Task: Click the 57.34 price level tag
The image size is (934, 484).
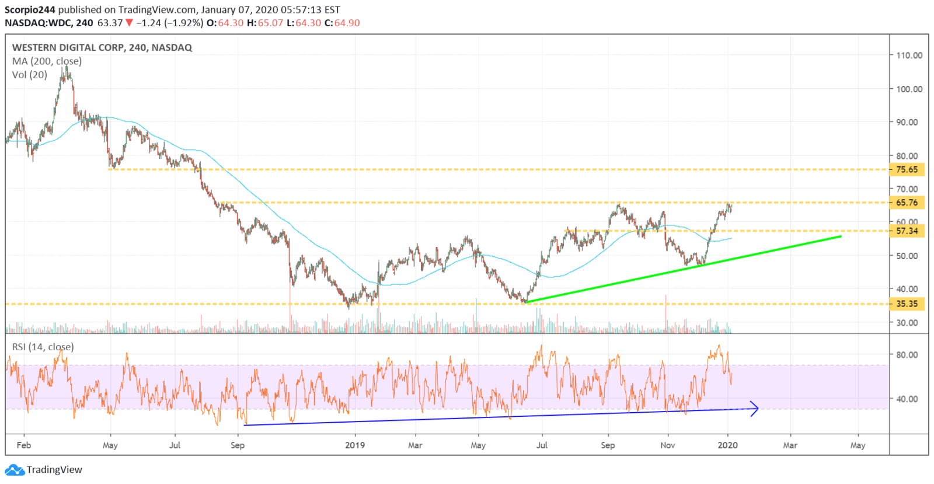Action: point(907,231)
